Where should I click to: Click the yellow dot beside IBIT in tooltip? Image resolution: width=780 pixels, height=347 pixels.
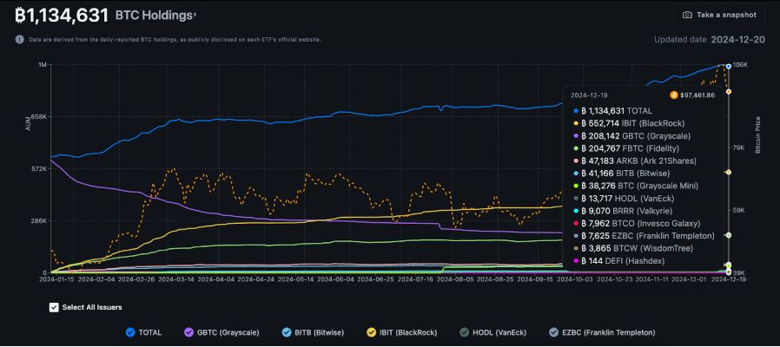pos(576,123)
